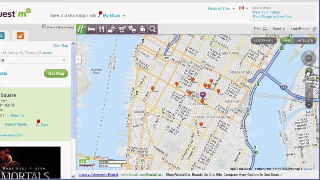
Task: Show shopping with the cart icon
Action: 122,29
